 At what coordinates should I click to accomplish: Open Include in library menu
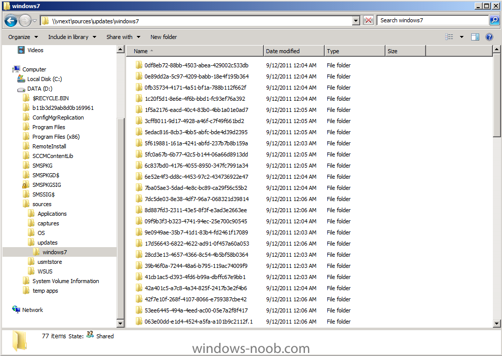[72, 37]
